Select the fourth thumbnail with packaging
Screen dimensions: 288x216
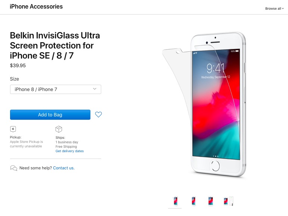click(x=229, y=201)
